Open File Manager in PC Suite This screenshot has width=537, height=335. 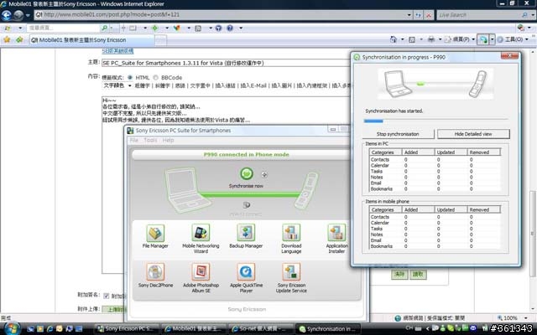pos(155,236)
